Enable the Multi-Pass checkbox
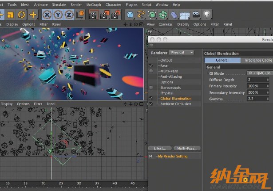Image resolution: width=273 pixels, height=191 pixels. (x=151, y=71)
